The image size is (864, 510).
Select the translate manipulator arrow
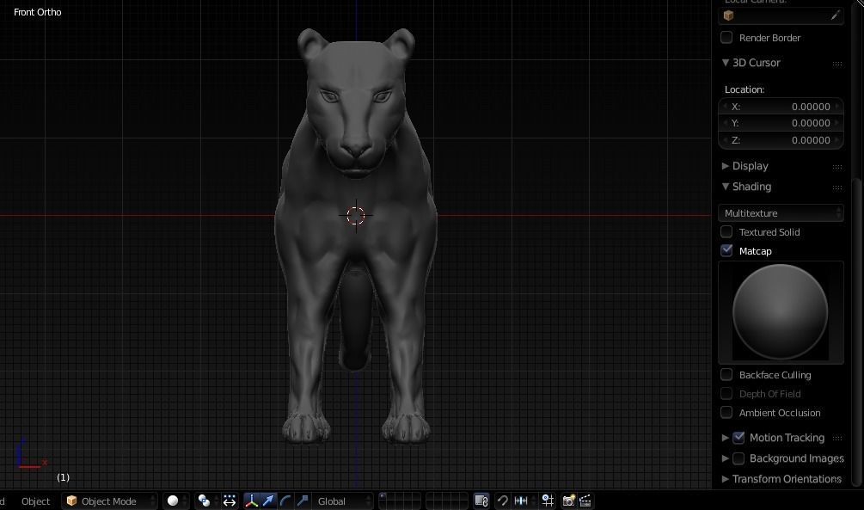[268, 501]
